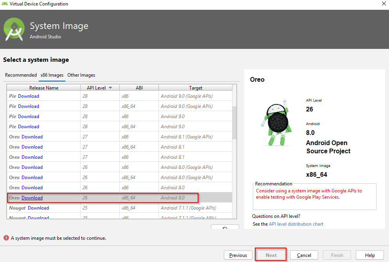Download Oreo API 27 x86 Android 8.1 non-Google image
The width and height of the screenshot is (389, 262).
coord(32,157)
